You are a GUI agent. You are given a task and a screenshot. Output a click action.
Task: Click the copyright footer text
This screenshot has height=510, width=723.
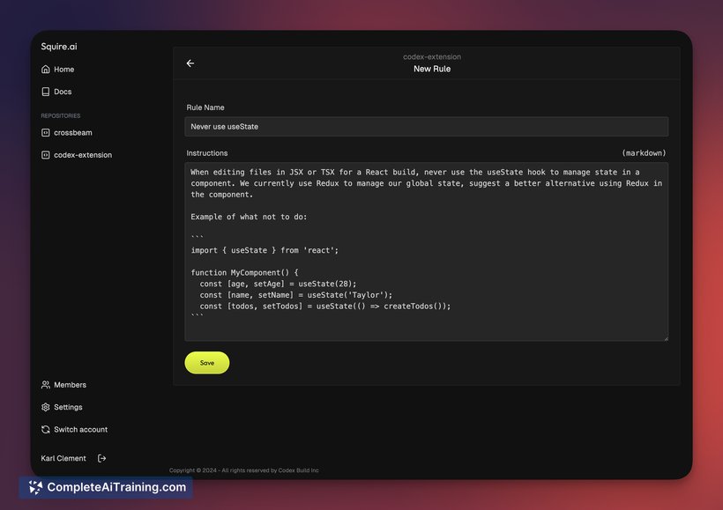pos(244,470)
